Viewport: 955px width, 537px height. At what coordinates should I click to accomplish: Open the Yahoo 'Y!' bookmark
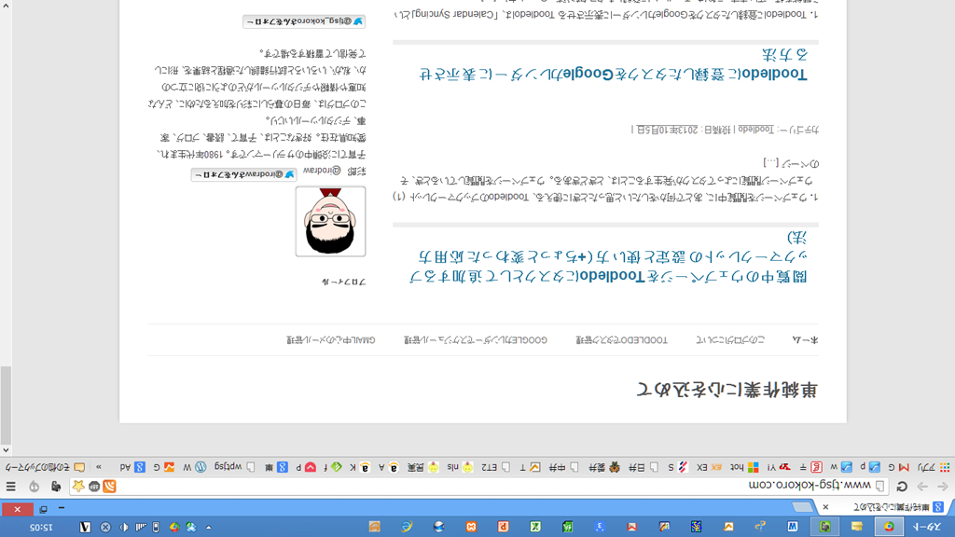[779, 468]
